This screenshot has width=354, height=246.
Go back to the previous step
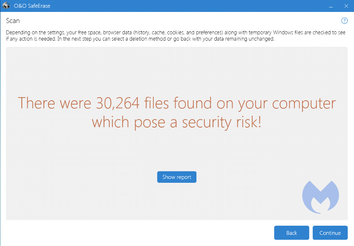click(291, 233)
